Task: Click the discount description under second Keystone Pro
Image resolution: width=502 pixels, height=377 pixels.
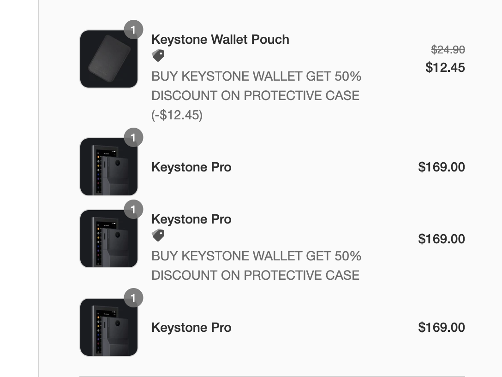Action: pos(256,265)
